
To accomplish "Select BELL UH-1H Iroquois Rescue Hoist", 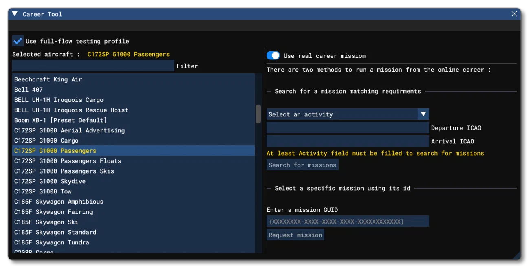I will click(x=133, y=110).
